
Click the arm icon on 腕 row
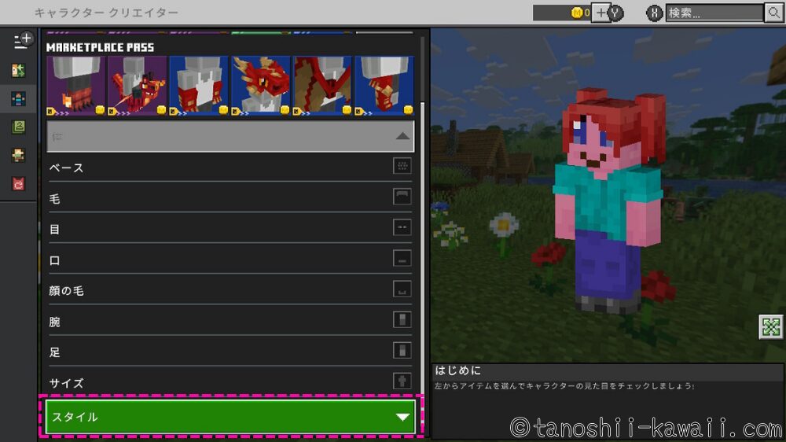click(x=402, y=320)
